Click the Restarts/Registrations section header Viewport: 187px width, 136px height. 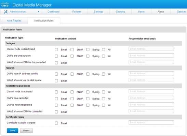tap(93, 86)
